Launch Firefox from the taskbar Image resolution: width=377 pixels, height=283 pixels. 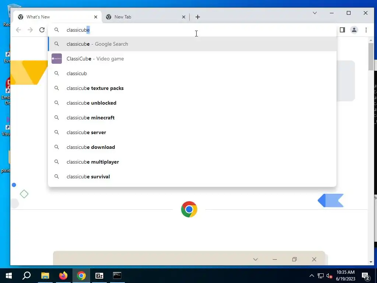pos(63,276)
